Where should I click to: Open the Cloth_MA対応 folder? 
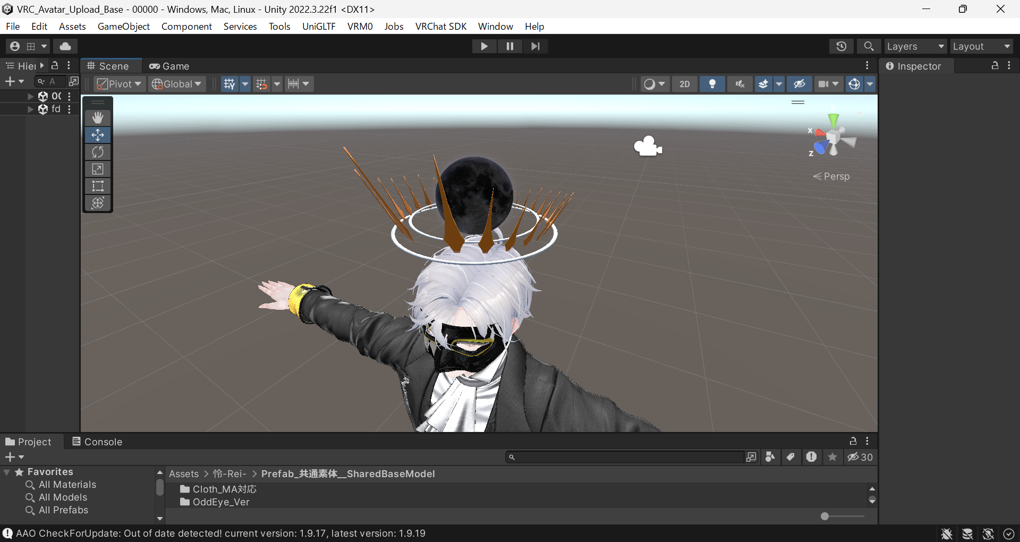point(224,489)
